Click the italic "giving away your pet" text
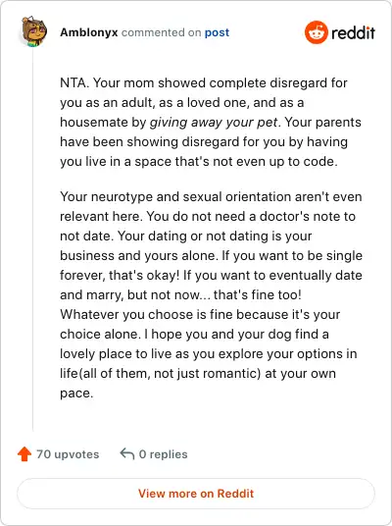The image size is (392, 526). (x=214, y=122)
